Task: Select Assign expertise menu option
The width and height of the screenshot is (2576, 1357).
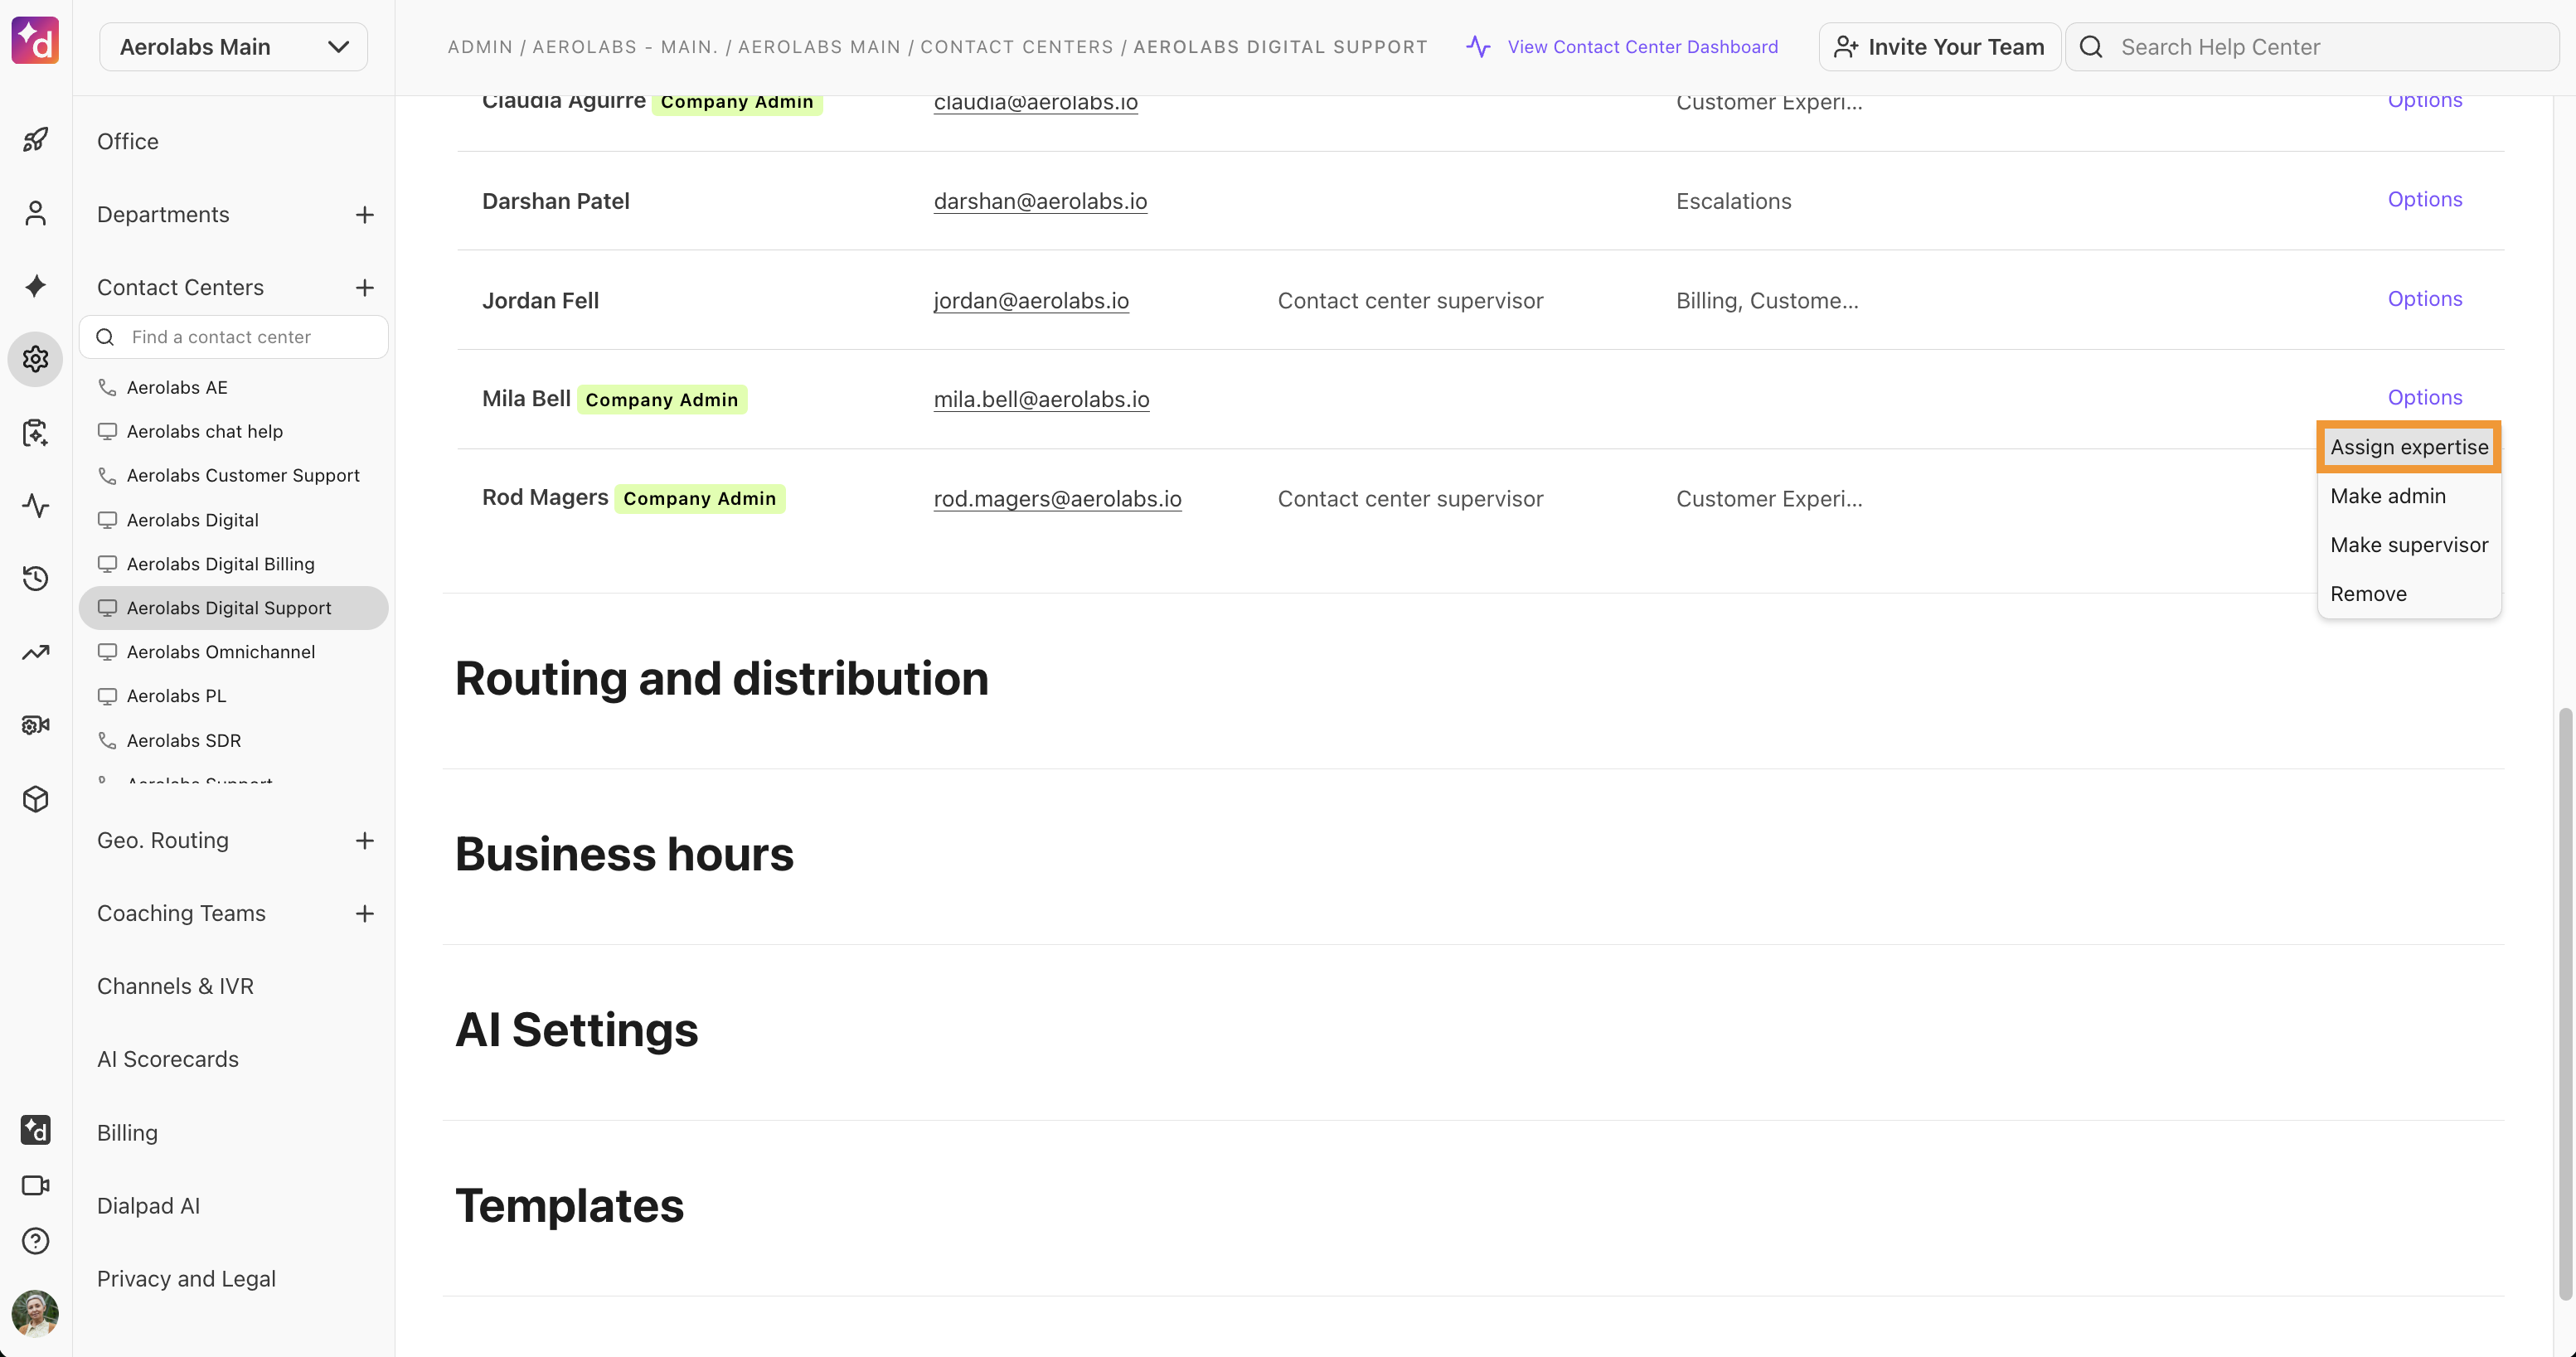Action: tap(2408, 447)
